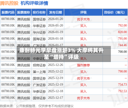Click 买入 rating in 国海证券 row
Image resolution: width=128 pixels, height=108 pixels.
(83, 39)
